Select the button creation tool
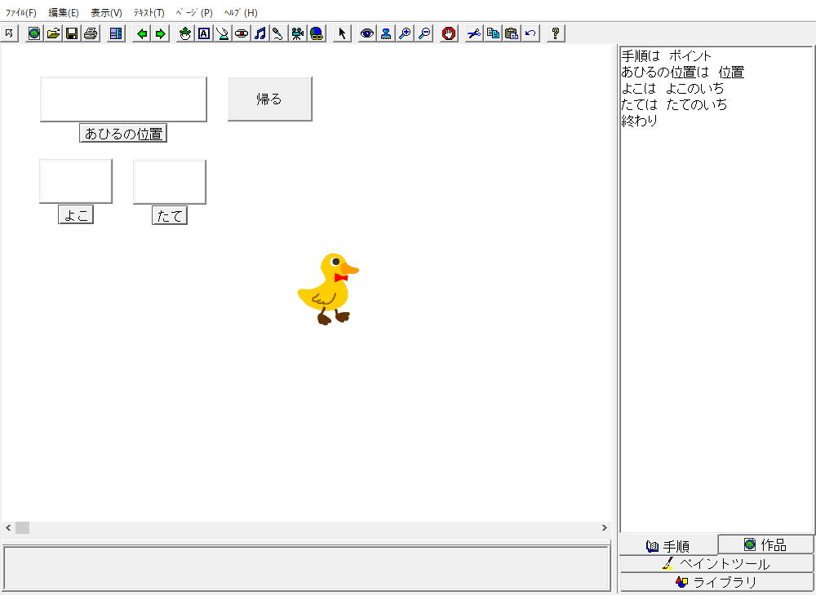 (242, 33)
